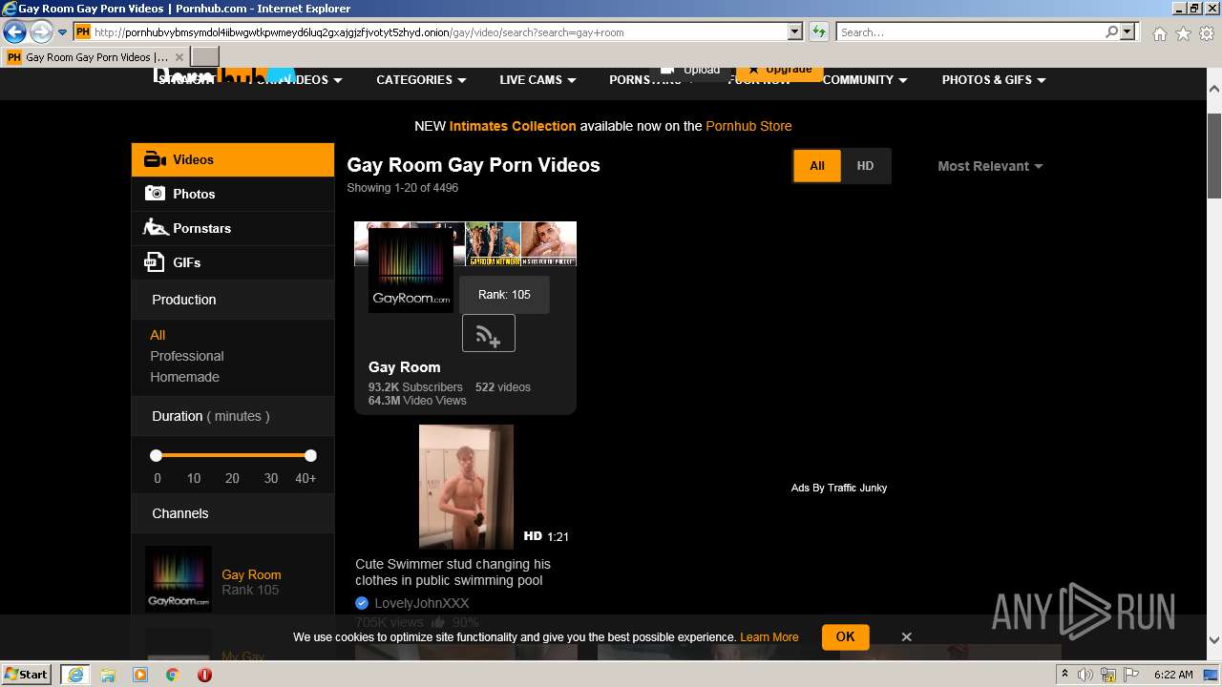Click the Gay Room channel name on the card
The height and width of the screenshot is (687, 1222).
[405, 367]
